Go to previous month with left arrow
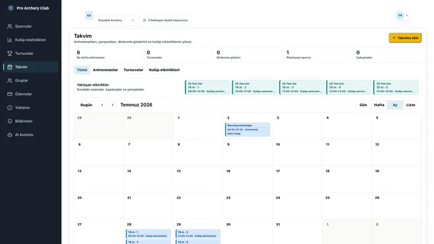The height and width of the screenshot is (244, 434). (102, 105)
